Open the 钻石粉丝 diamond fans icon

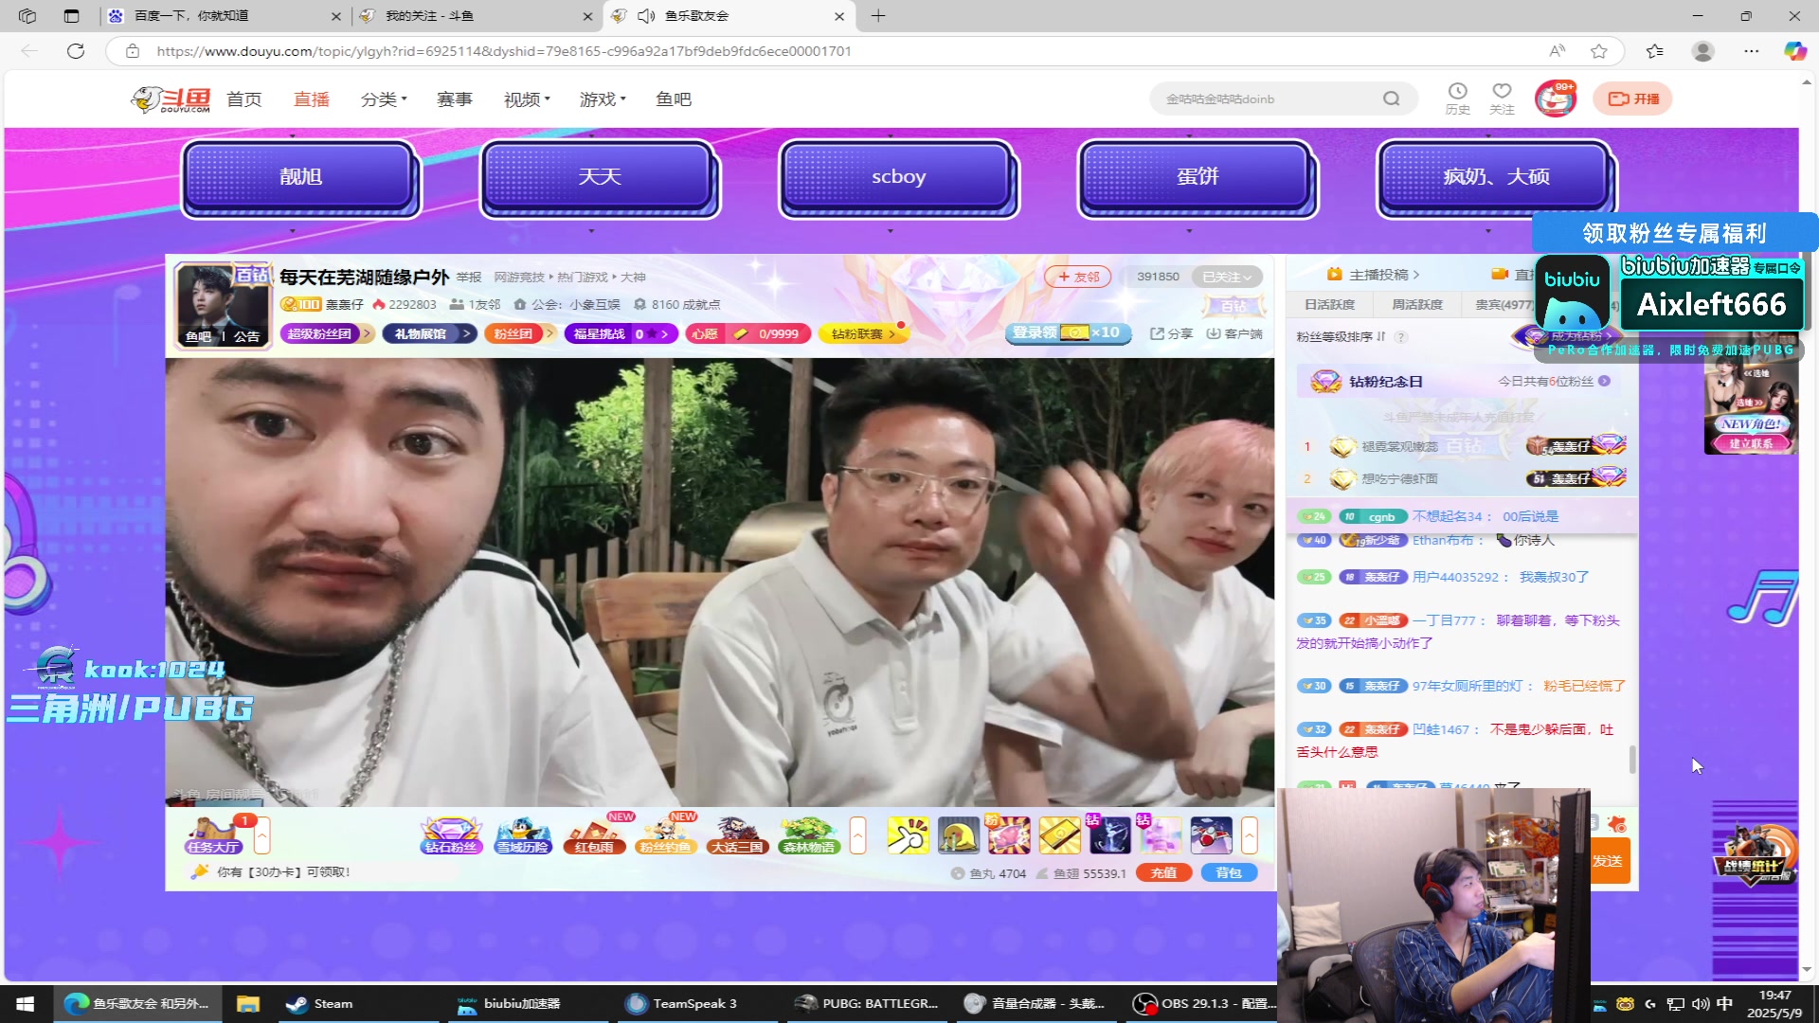coord(451,835)
